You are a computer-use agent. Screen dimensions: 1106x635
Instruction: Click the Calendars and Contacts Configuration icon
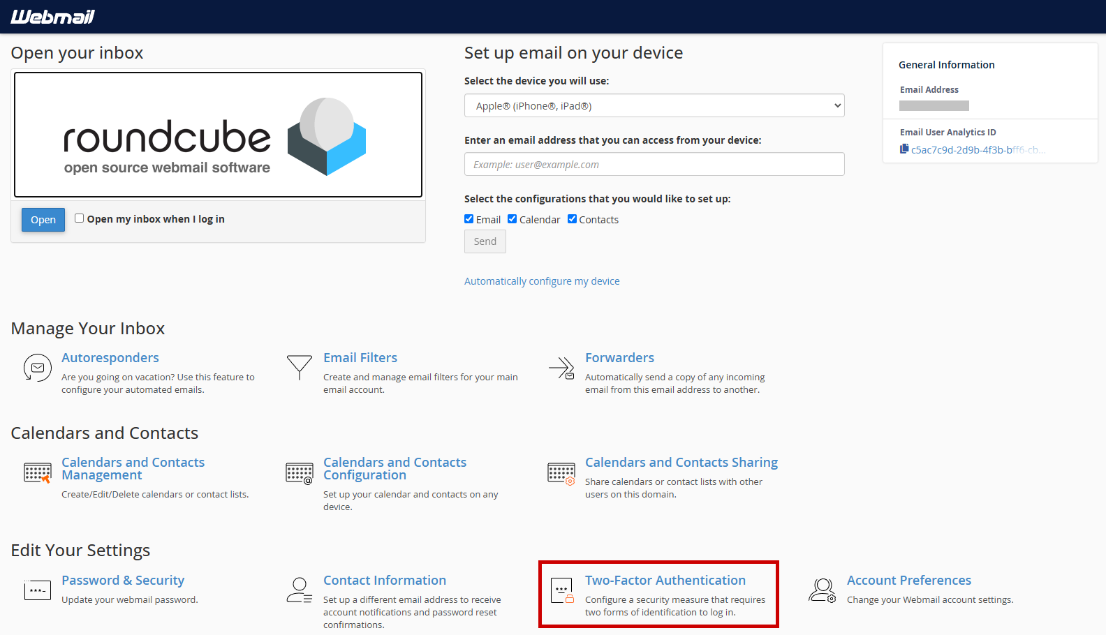(x=299, y=473)
